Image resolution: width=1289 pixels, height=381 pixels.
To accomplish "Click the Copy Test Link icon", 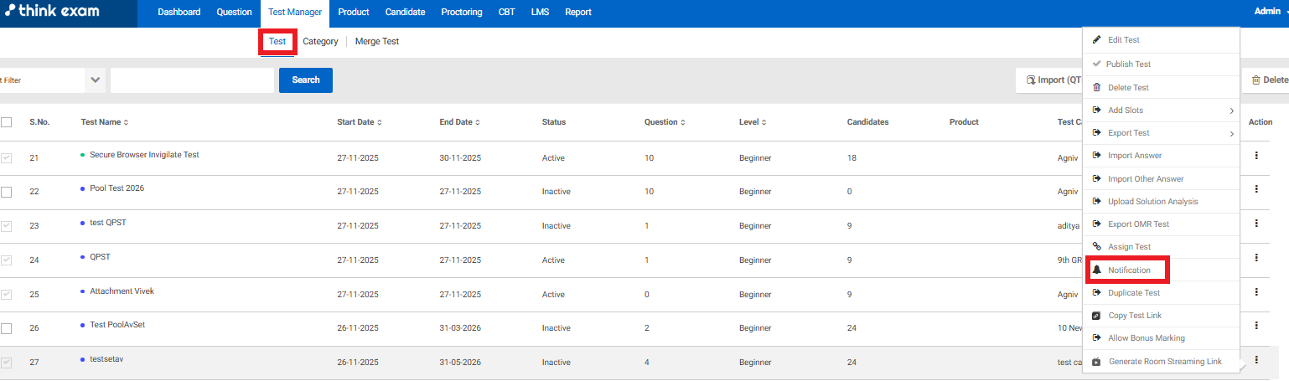I will [x=1096, y=316].
